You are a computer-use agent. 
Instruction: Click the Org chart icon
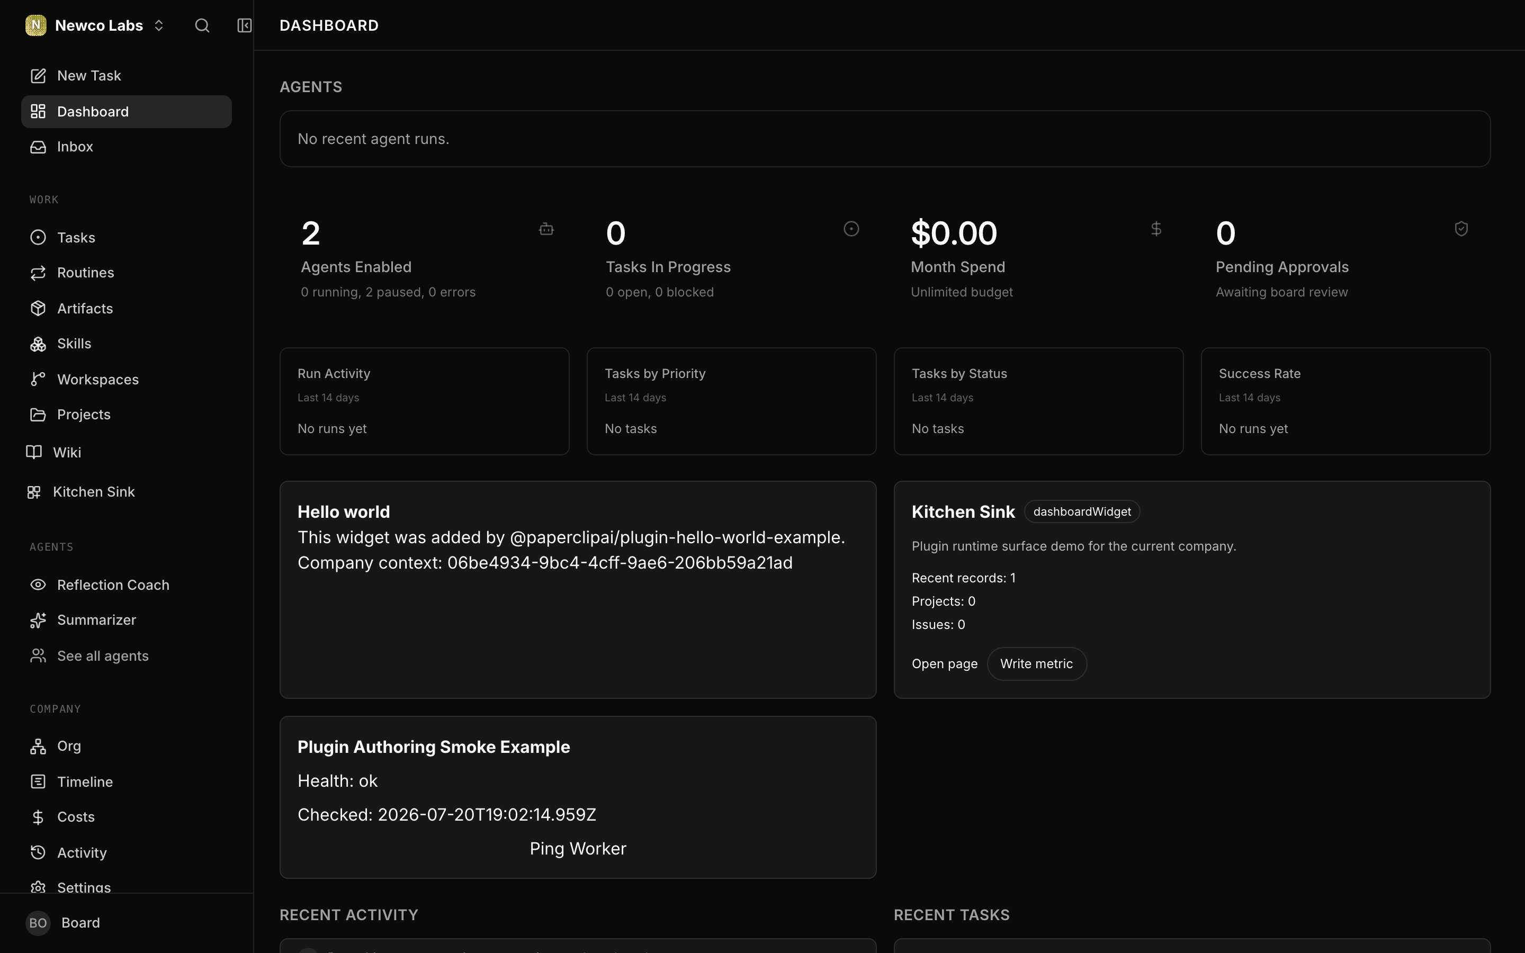38,747
